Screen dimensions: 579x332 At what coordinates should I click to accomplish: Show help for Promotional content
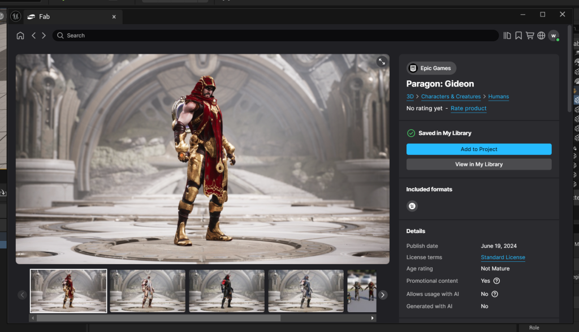point(496,281)
